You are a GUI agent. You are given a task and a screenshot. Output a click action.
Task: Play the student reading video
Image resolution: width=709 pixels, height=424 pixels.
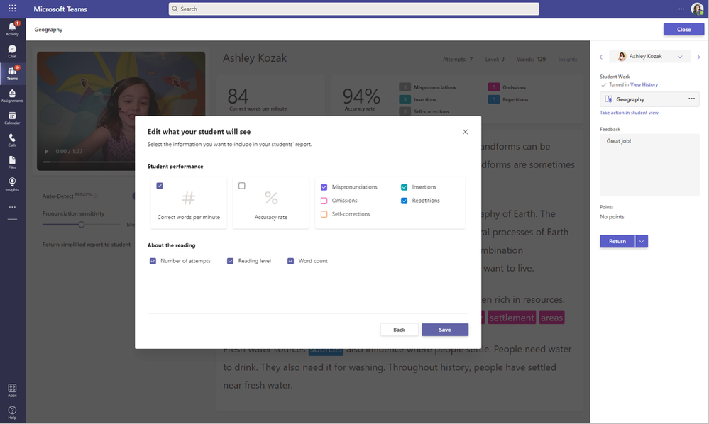[46, 152]
